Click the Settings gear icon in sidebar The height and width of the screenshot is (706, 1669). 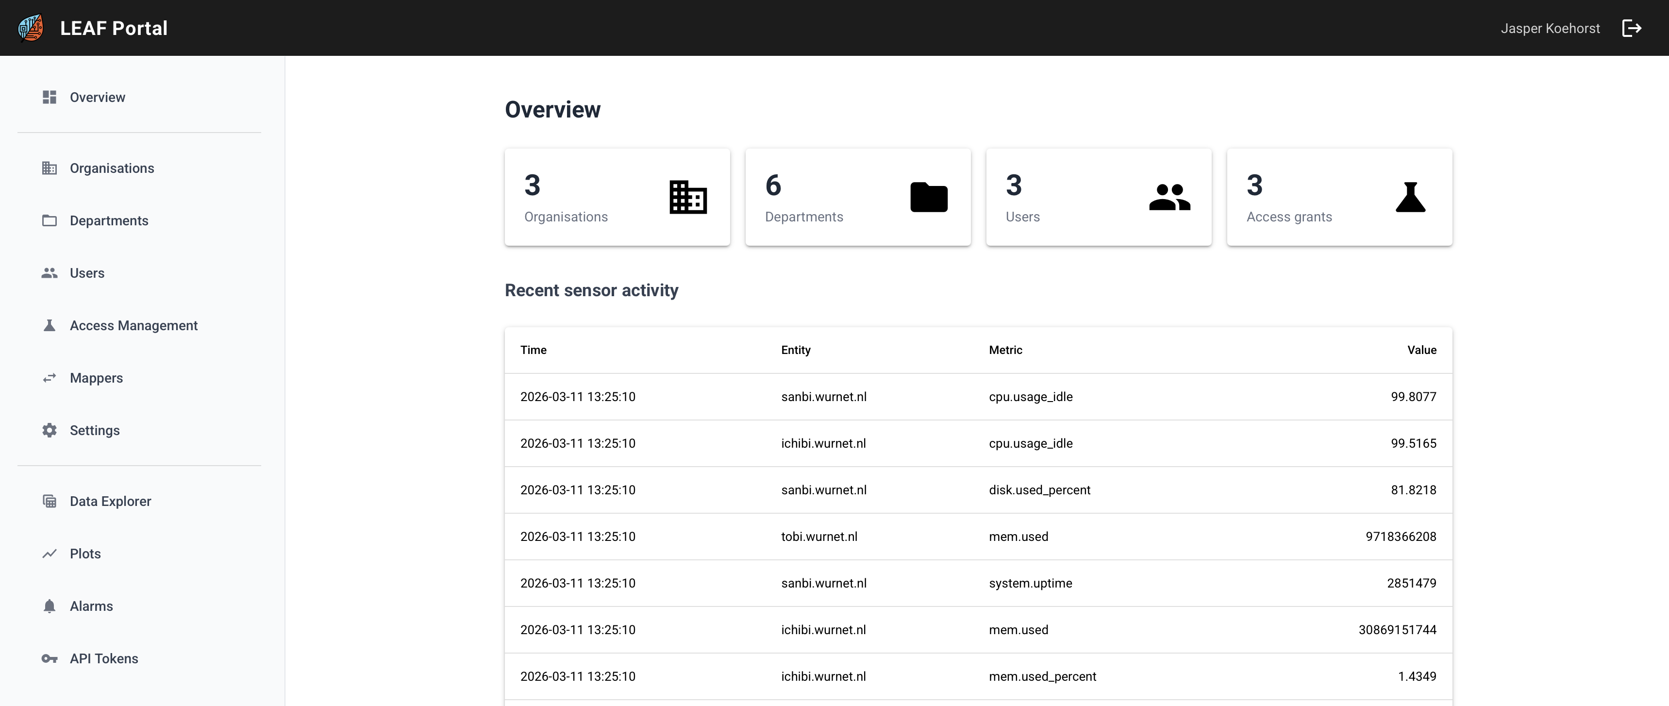49,431
